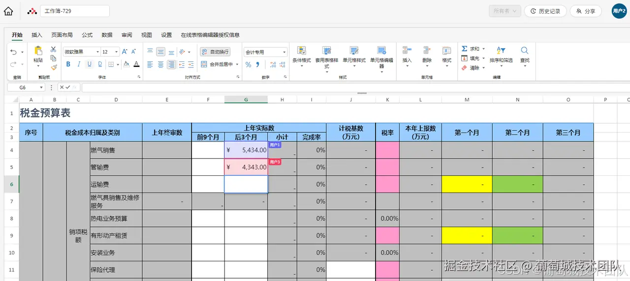The width and height of the screenshot is (630, 281).
Task: Switch to the 页面布局 (Page Layout) tab
Action: [62, 35]
